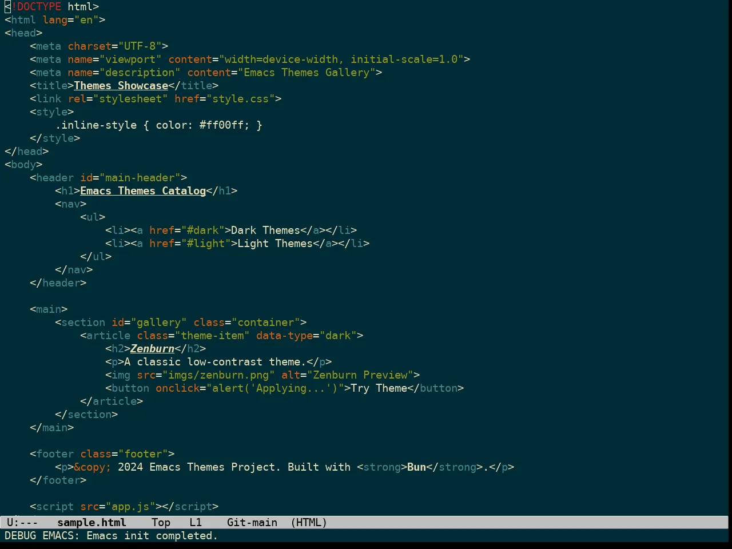The height and width of the screenshot is (549, 732).
Task: Click the opening main tag
Action: tap(49, 309)
